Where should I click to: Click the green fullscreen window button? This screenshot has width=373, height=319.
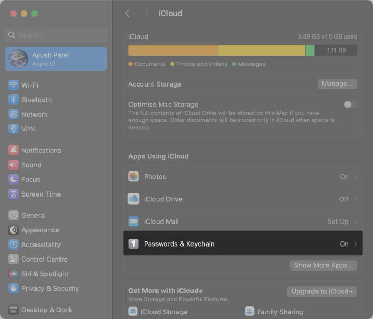pyautogui.click(x=34, y=14)
